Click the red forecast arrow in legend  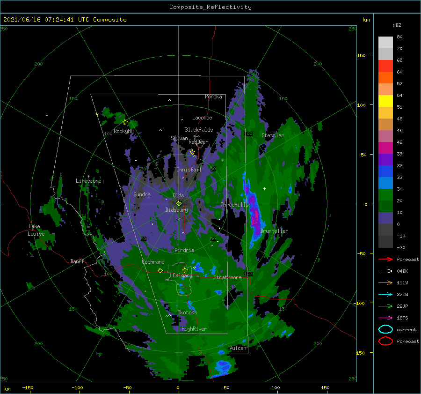[385, 259]
